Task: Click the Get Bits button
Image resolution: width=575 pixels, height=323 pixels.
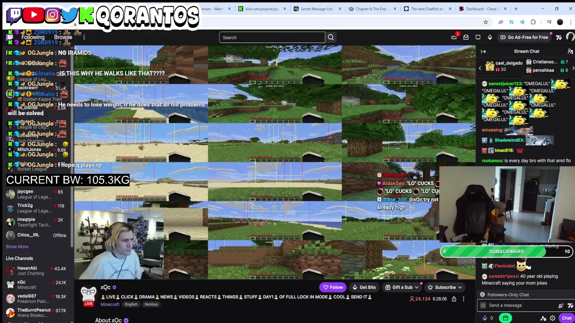Action: (x=364, y=287)
